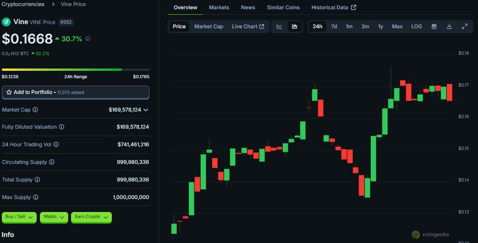Click Circulating Supply info icon
Viewport: 478px width, 243px height.
coord(52,162)
